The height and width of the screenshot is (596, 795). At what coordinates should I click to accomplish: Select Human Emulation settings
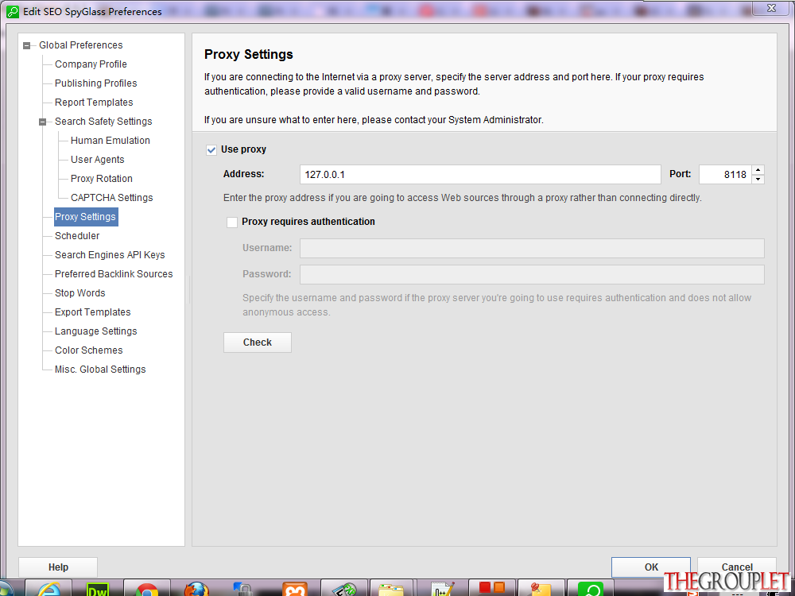coord(110,141)
